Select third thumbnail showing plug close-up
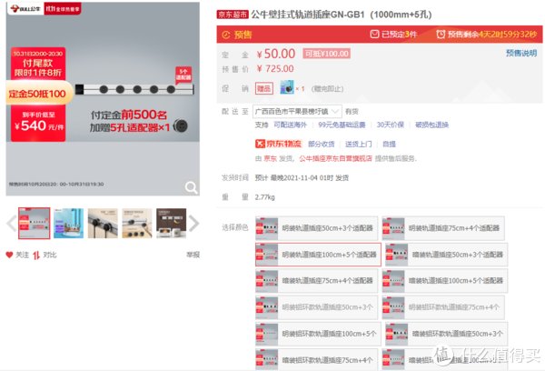Image resolution: width=545 pixels, height=371 pixels. (x=103, y=223)
